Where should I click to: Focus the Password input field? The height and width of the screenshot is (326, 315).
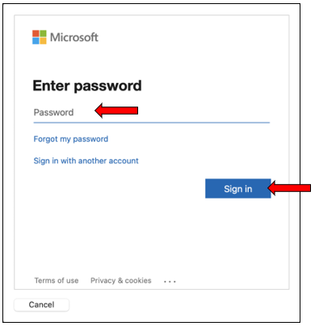click(152, 112)
